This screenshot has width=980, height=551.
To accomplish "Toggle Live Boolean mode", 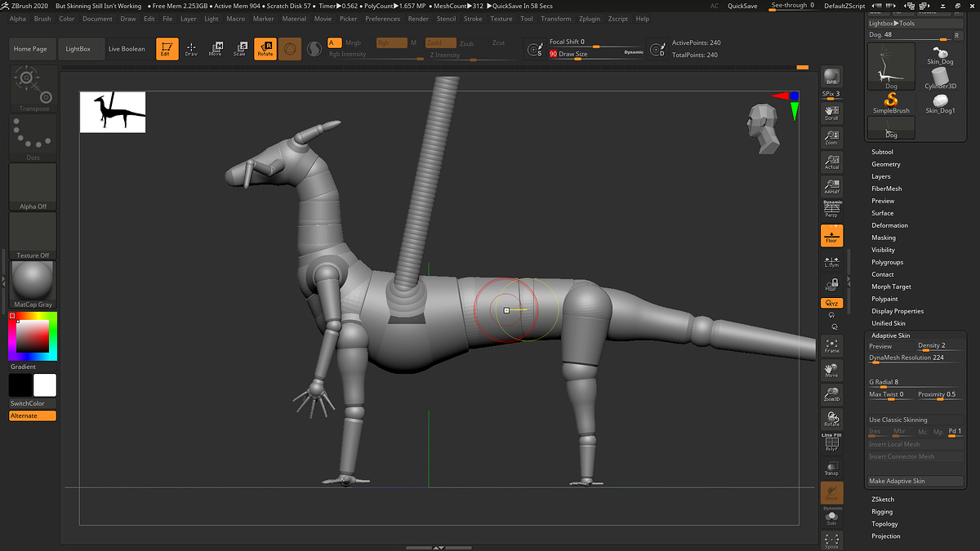I will click(127, 49).
